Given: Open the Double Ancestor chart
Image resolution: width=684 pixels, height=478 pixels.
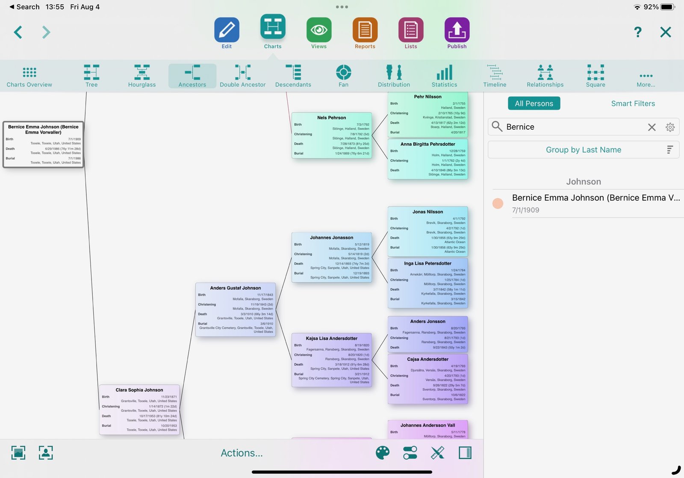Looking at the screenshot, I should [242, 76].
